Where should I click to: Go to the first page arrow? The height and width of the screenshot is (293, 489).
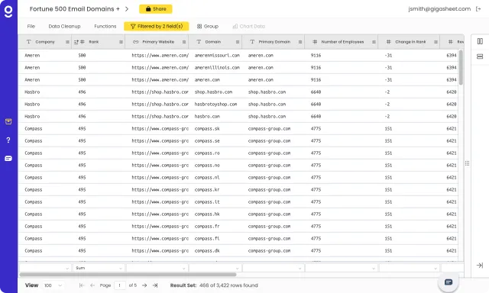point(82,285)
